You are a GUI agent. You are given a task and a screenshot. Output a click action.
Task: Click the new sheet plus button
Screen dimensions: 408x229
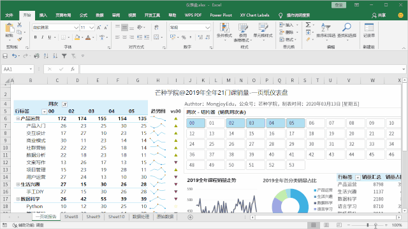click(x=190, y=218)
